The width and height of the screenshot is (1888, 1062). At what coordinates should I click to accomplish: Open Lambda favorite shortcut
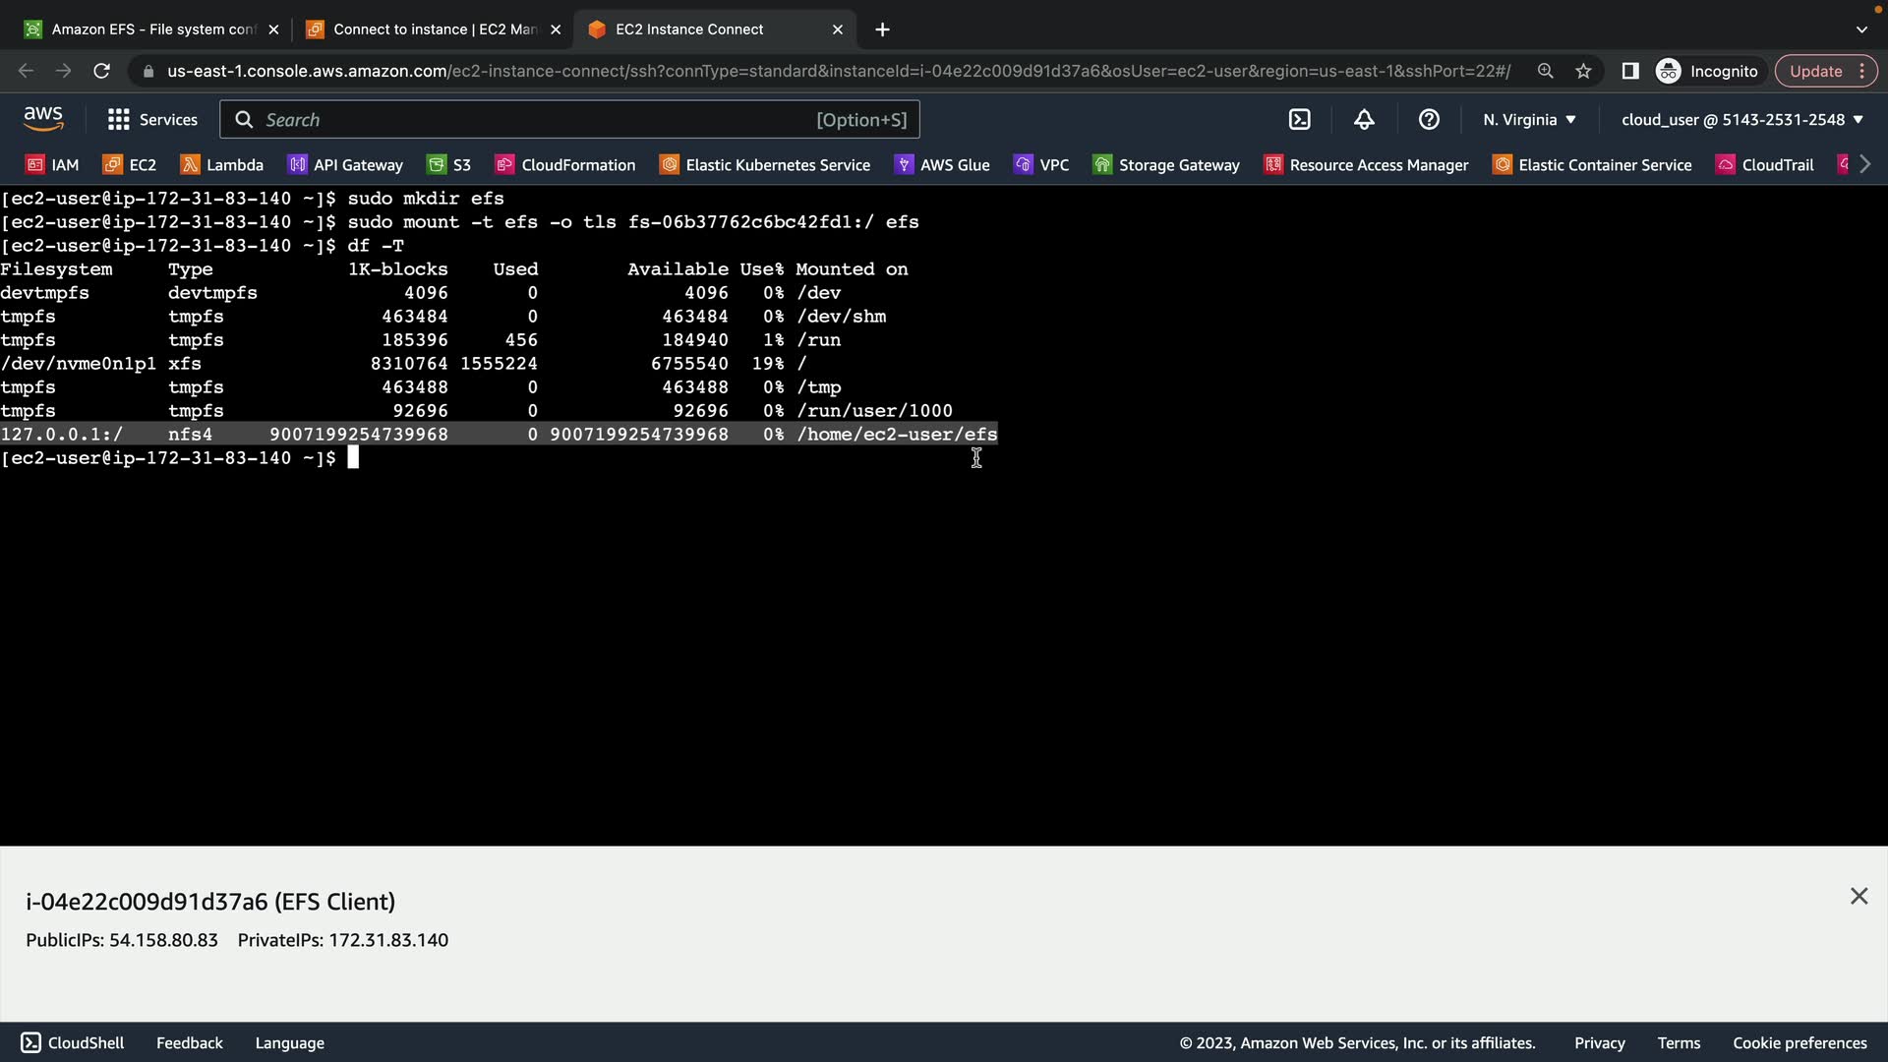[222, 165]
